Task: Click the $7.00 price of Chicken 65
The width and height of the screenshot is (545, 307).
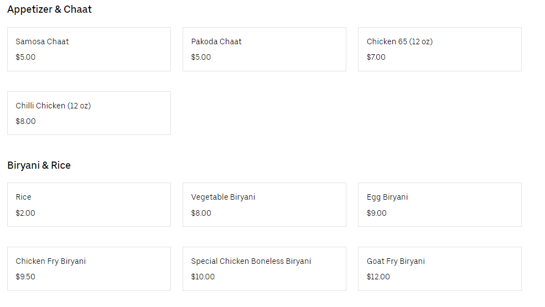Action: [x=376, y=57]
